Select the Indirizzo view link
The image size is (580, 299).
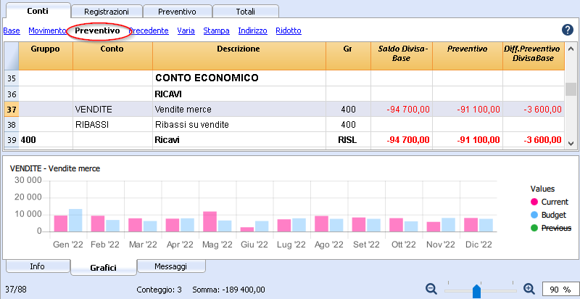(x=252, y=30)
